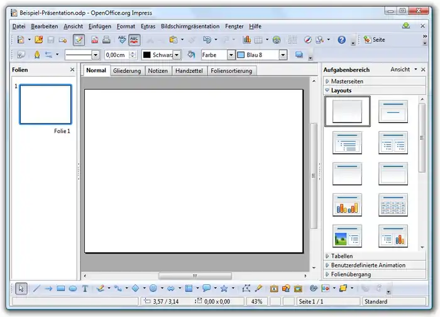Open the Ansicht dropdown in Aufgabenbereich
This screenshot has width=440, height=317.
tap(404, 70)
